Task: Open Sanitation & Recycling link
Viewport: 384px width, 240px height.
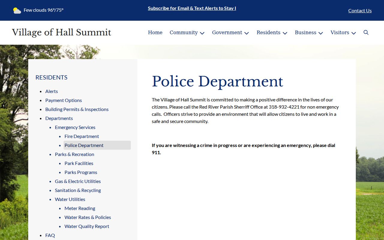Action: point(78,190)
